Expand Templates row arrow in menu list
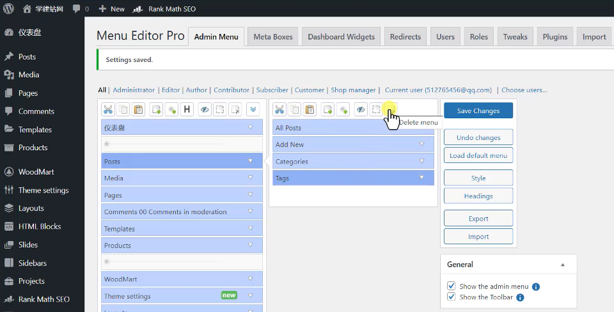This screenshot has height=312, width=614. (x=251, y=228)
